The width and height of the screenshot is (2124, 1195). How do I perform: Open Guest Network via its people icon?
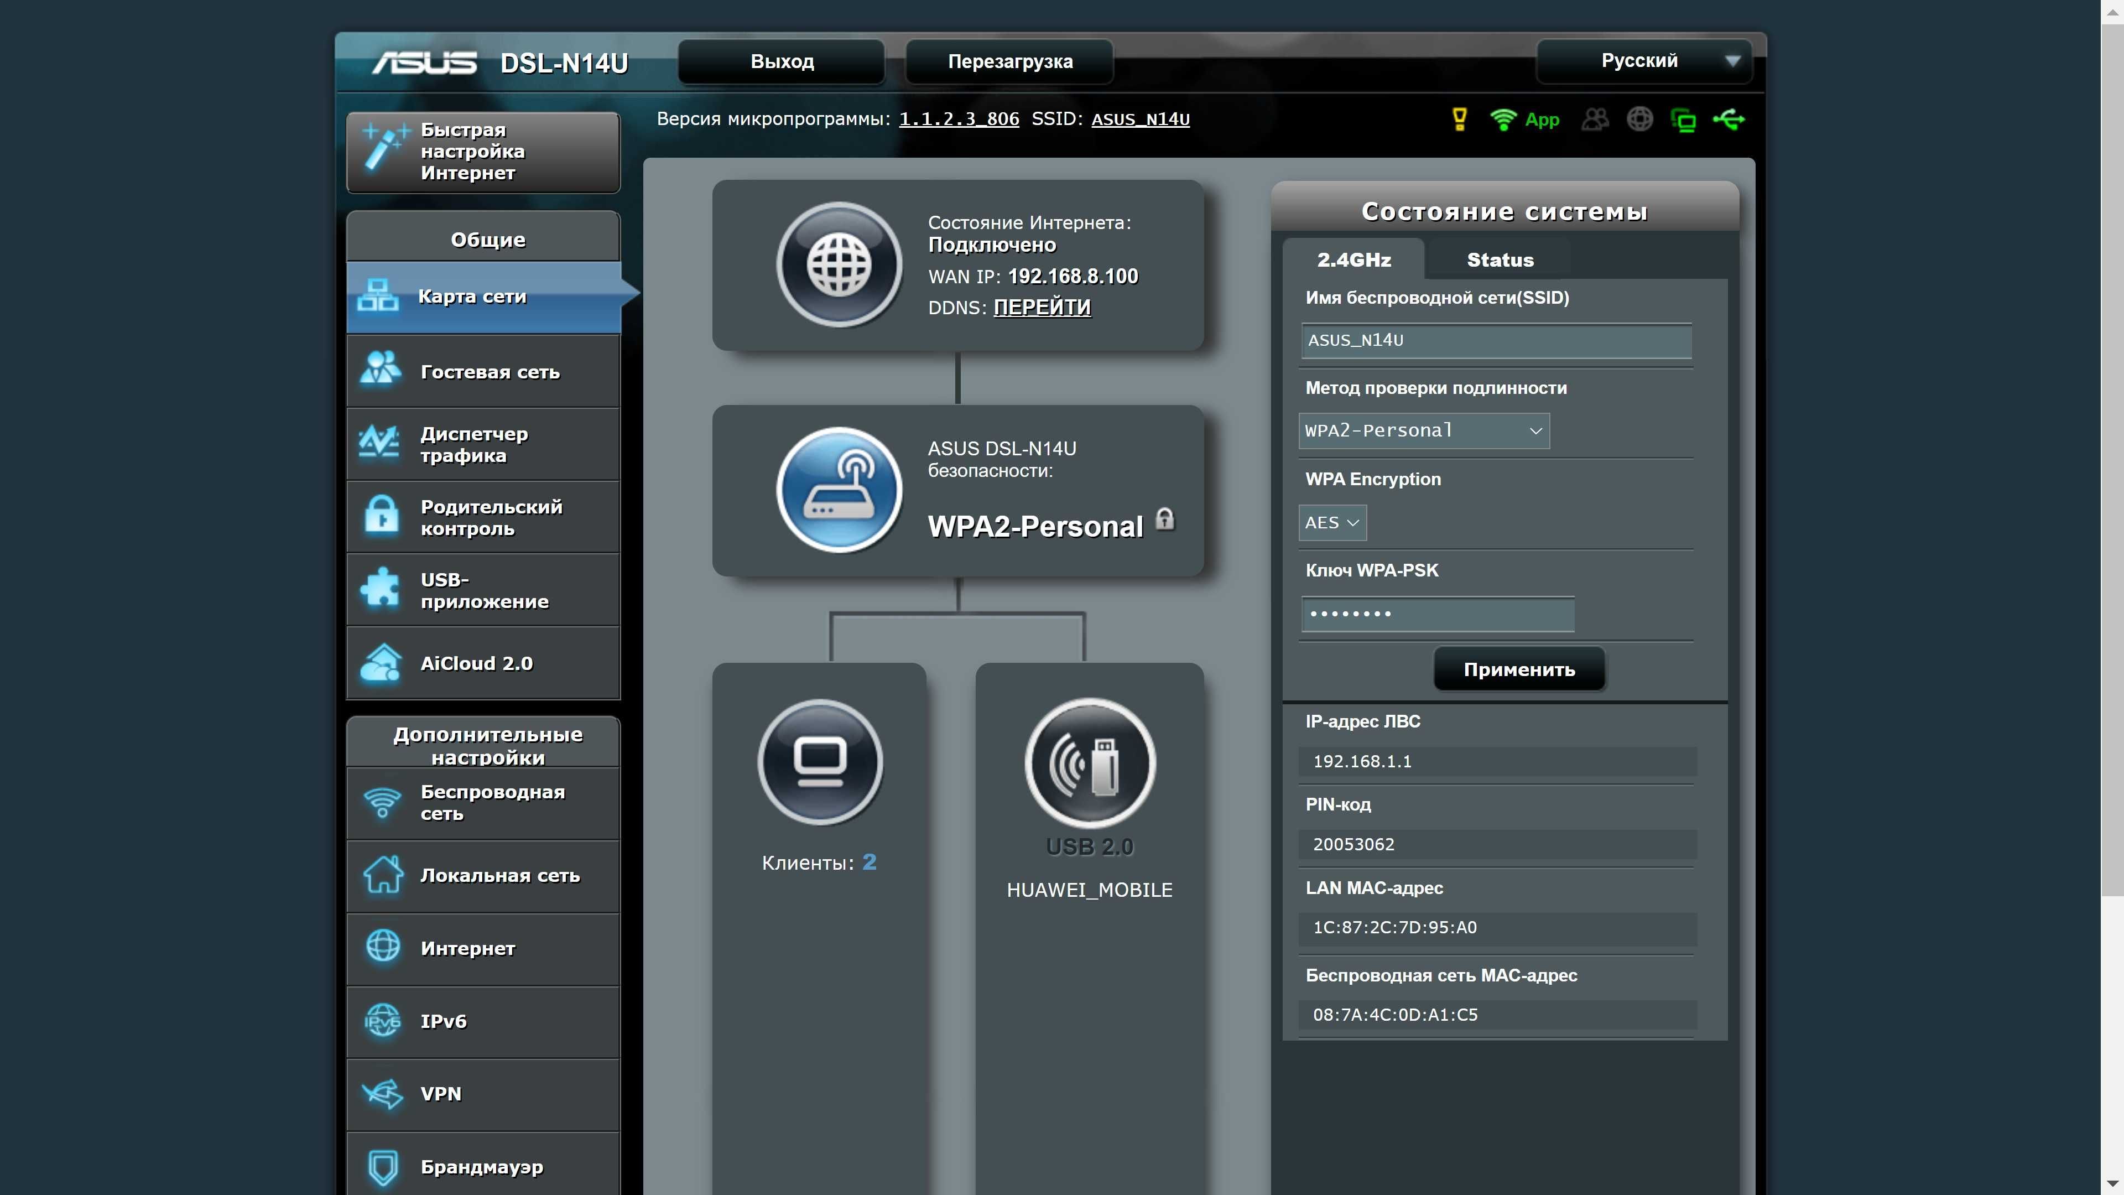[380, 368]
